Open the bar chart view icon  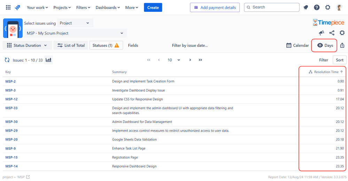pyautogui.click(x=48, y=60)
